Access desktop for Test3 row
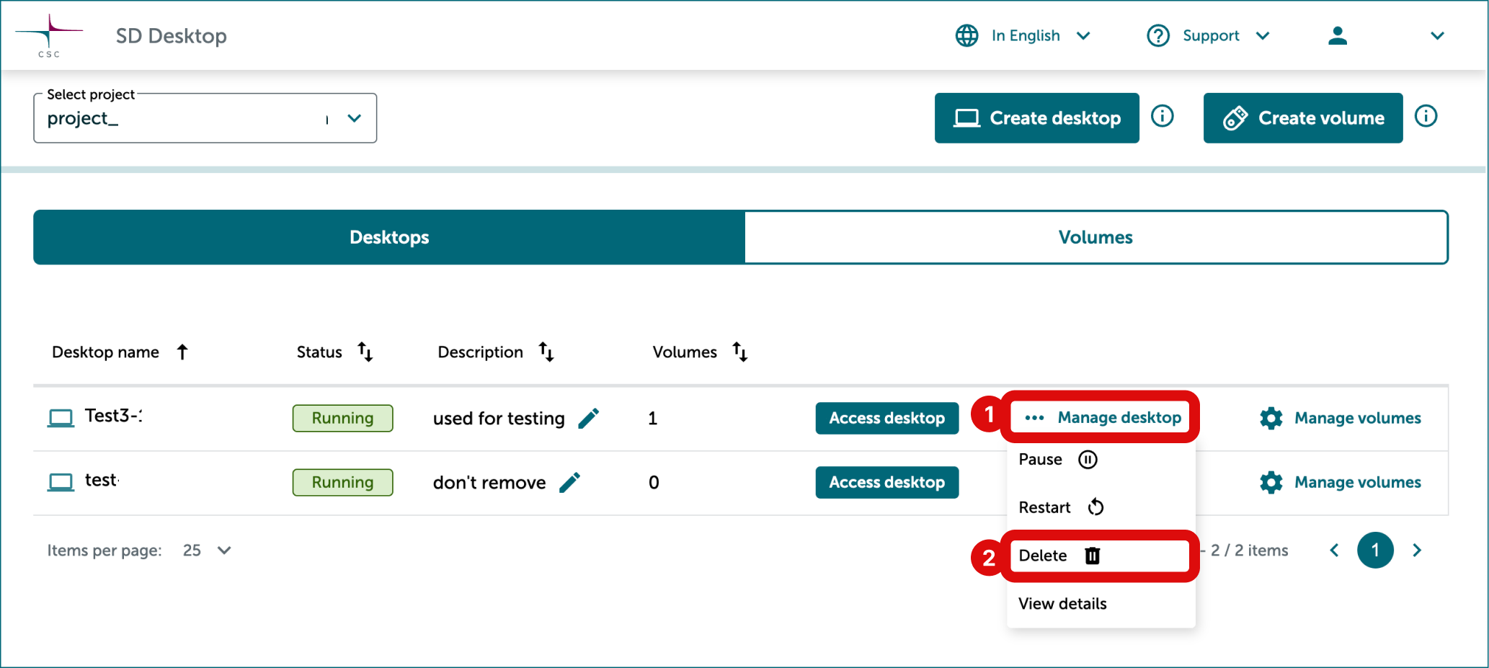Viewport: 1489px width, 668px height. click(x=887, y=418)
